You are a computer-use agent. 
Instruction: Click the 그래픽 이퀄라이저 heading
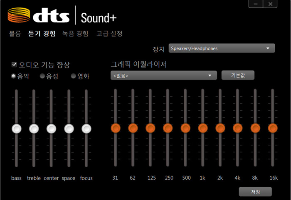pos(138,64)
